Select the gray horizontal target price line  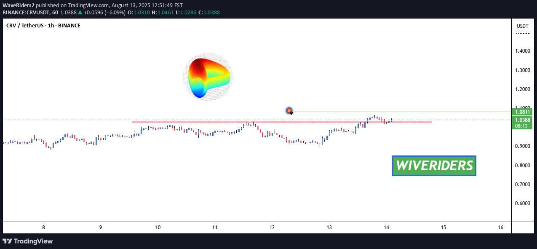(402, 112)
